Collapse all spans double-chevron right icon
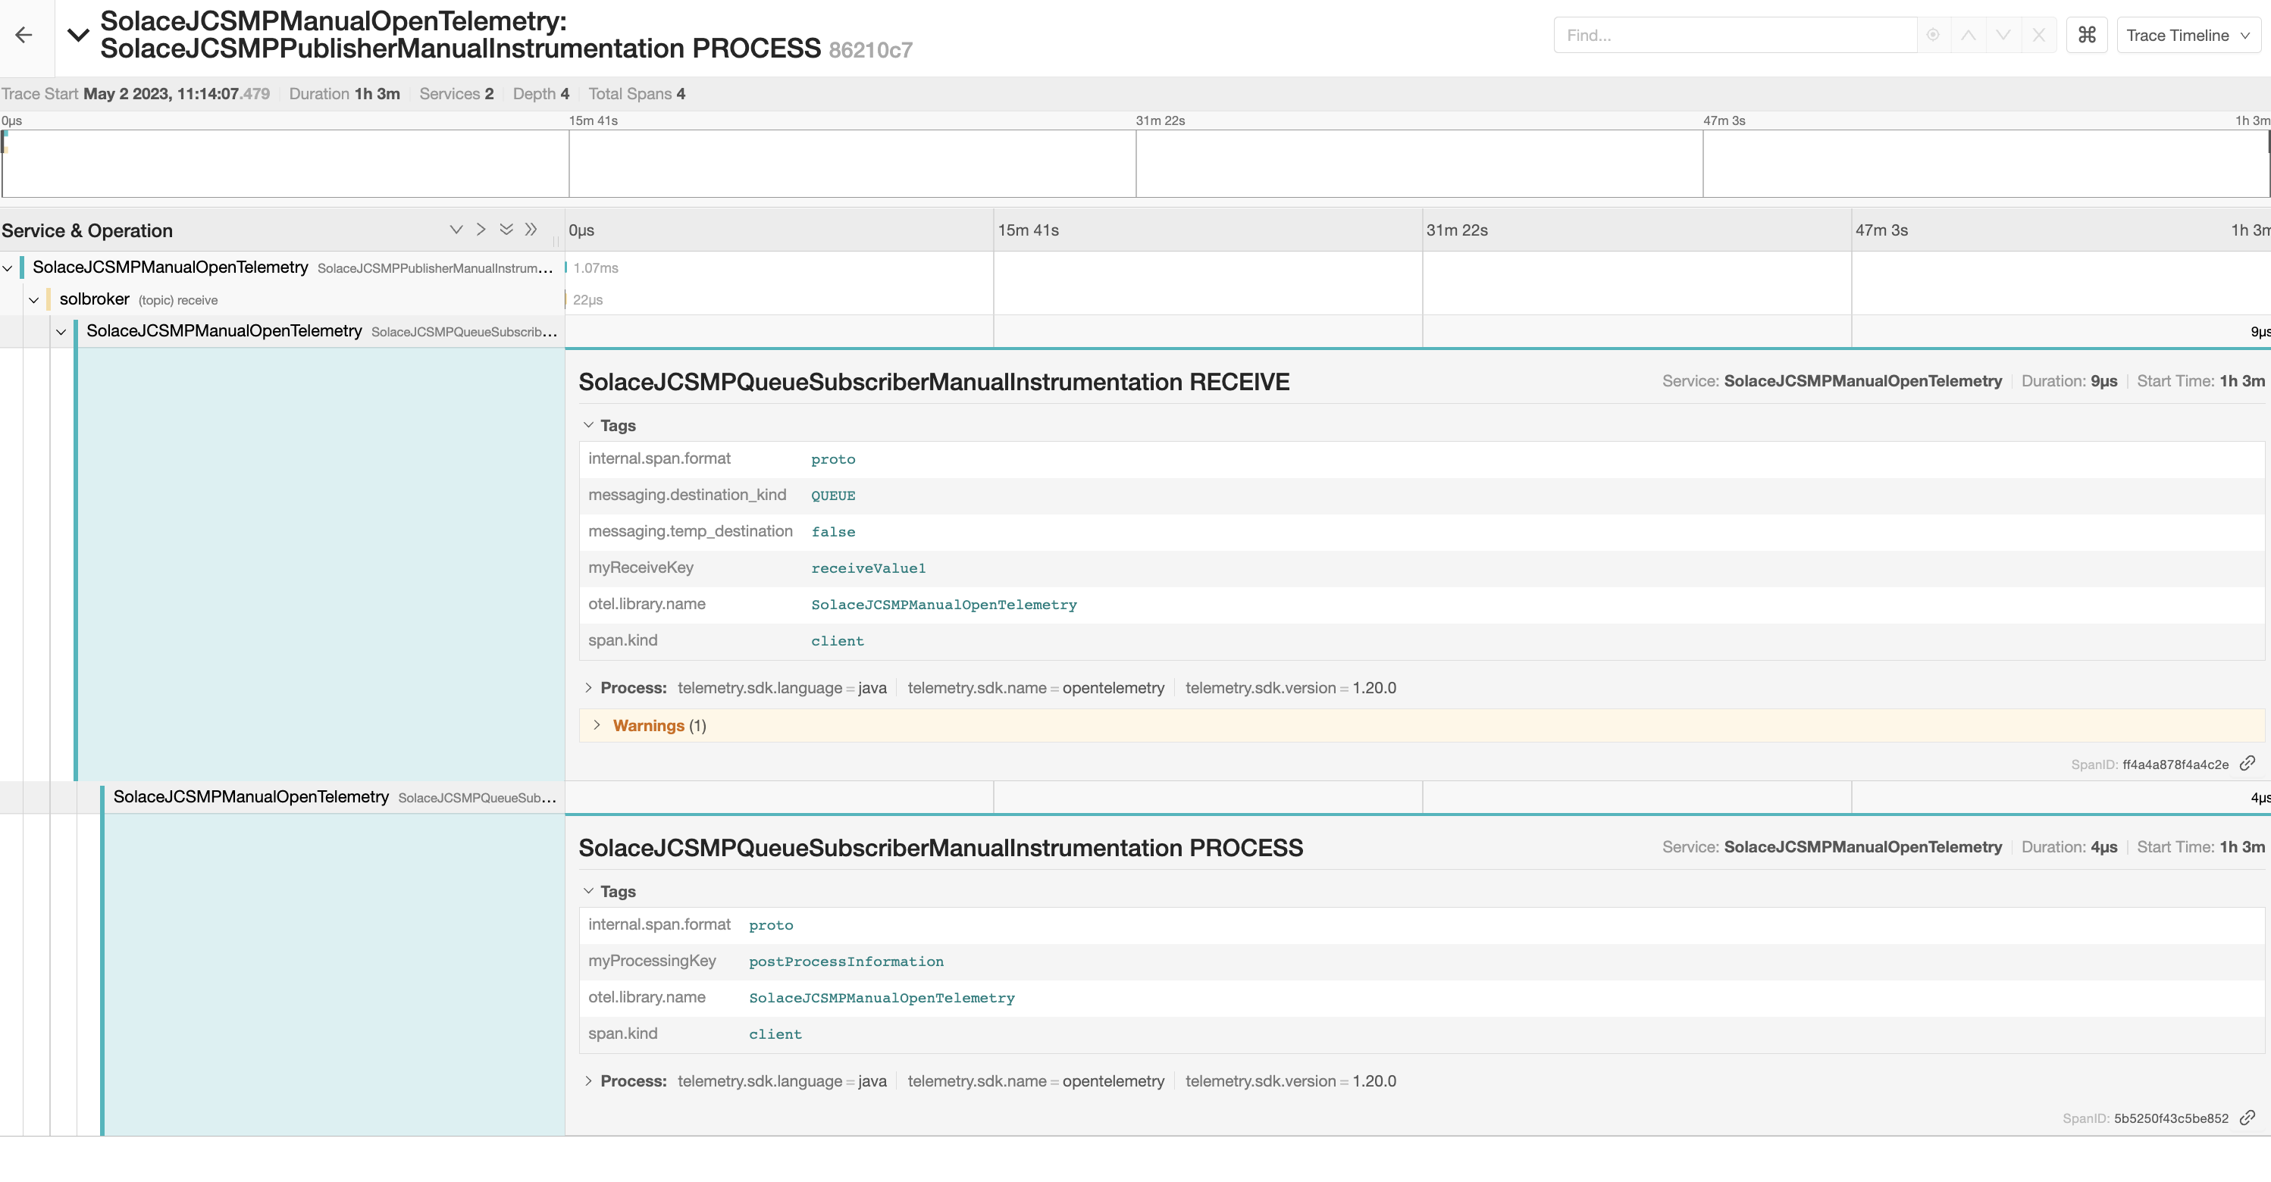Screen dimensions: 2271x1182 pos(531,229)
